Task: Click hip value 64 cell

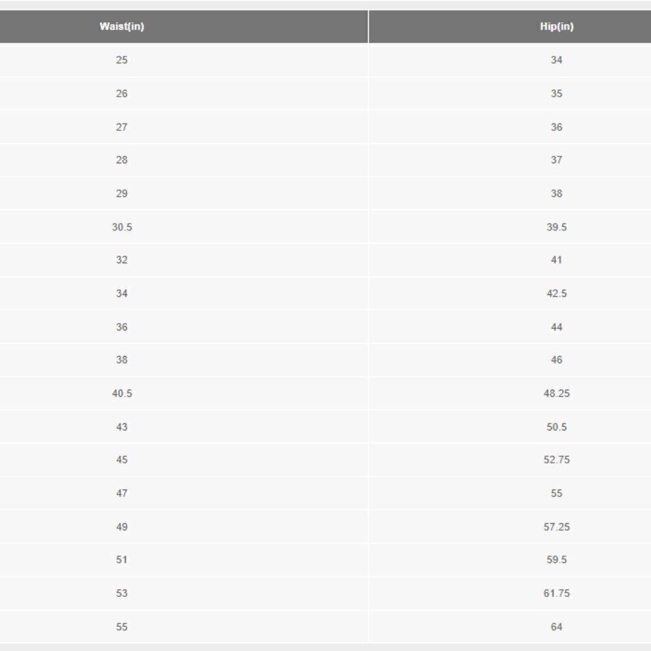Action: coord(556,627)
